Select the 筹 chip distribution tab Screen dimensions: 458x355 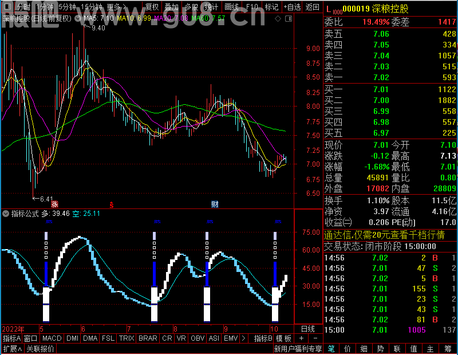coord(448,349)
